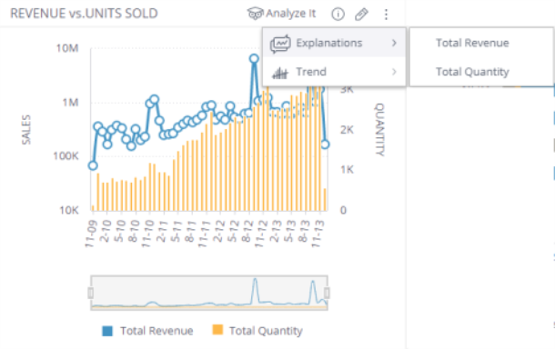The image size is (555, 349).
Task: Click the 11-09 date axis label
Action: coord(91,234)
